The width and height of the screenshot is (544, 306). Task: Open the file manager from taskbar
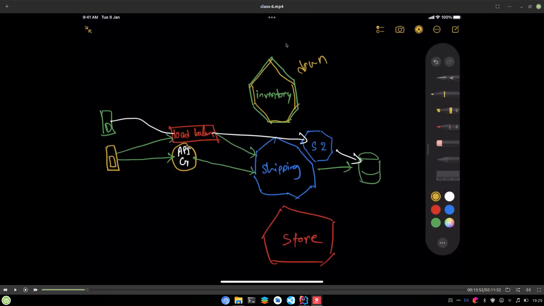239,300
